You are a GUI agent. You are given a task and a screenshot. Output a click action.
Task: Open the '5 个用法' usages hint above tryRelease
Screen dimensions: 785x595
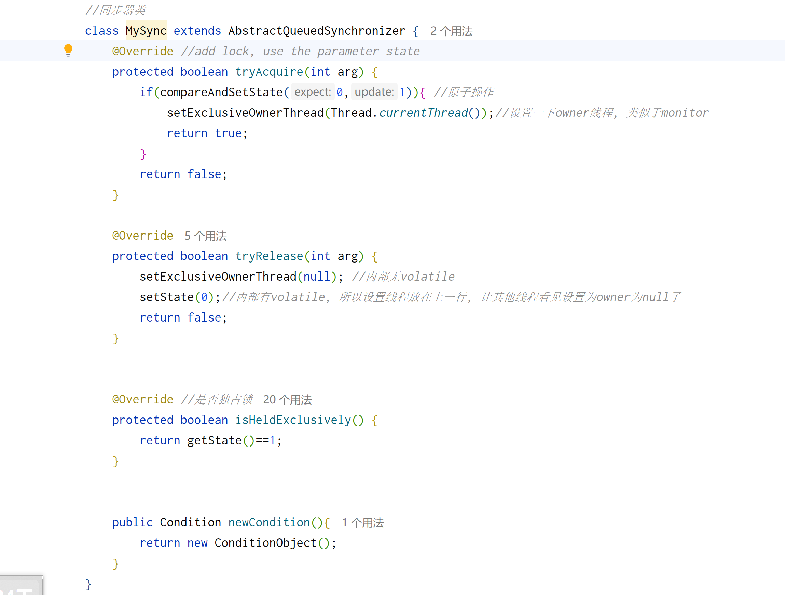pyautogui.click(x=206, y=236)
